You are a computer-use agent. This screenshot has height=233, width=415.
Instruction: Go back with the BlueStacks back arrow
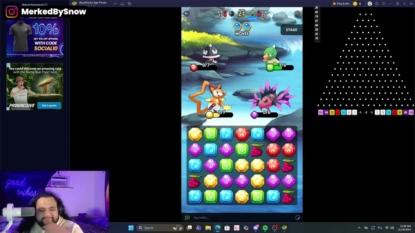[x=115, y=4]
